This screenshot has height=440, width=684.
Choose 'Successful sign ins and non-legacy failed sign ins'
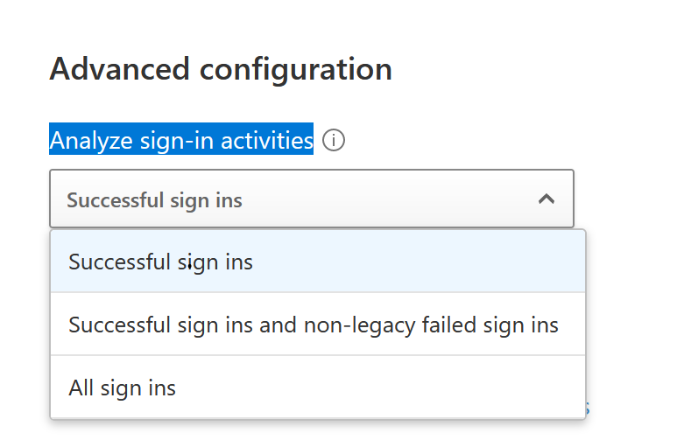pos(318,325)
